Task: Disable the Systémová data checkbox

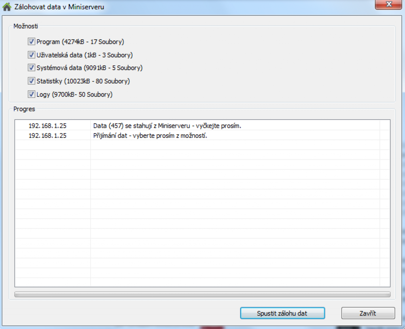Action: pyautogui.click(x=32, y=68)
